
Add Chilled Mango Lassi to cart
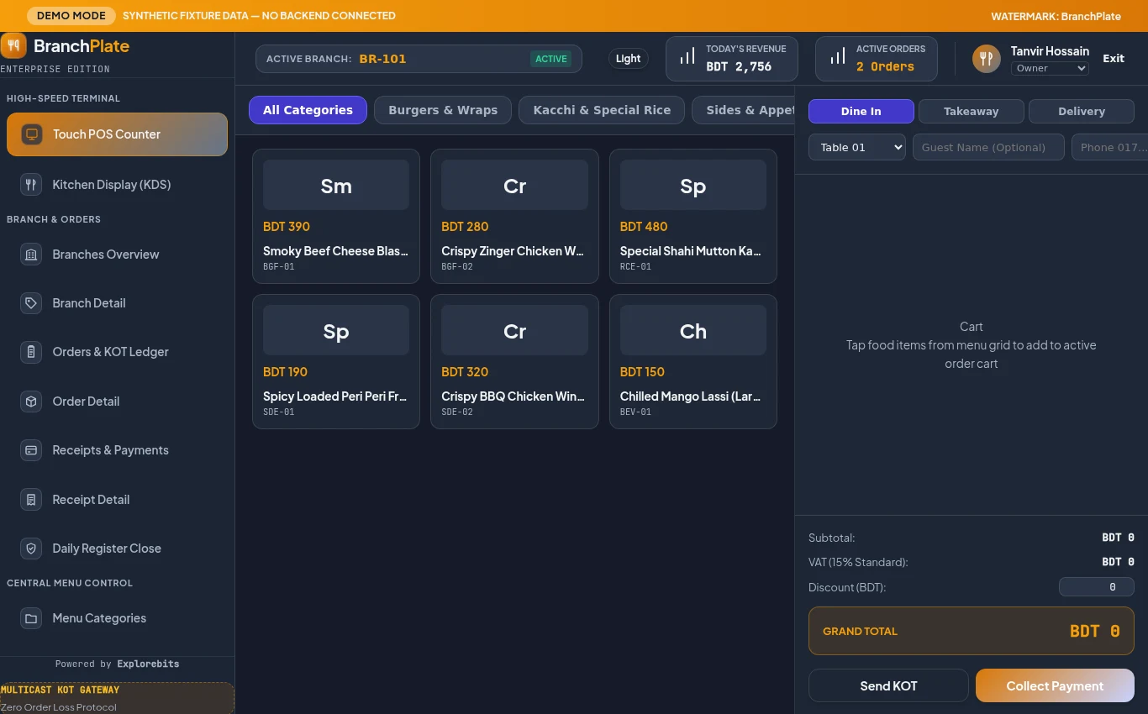point(693,361)
